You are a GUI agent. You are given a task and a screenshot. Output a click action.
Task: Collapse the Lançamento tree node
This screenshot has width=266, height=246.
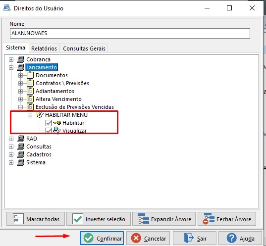[11, 68]
